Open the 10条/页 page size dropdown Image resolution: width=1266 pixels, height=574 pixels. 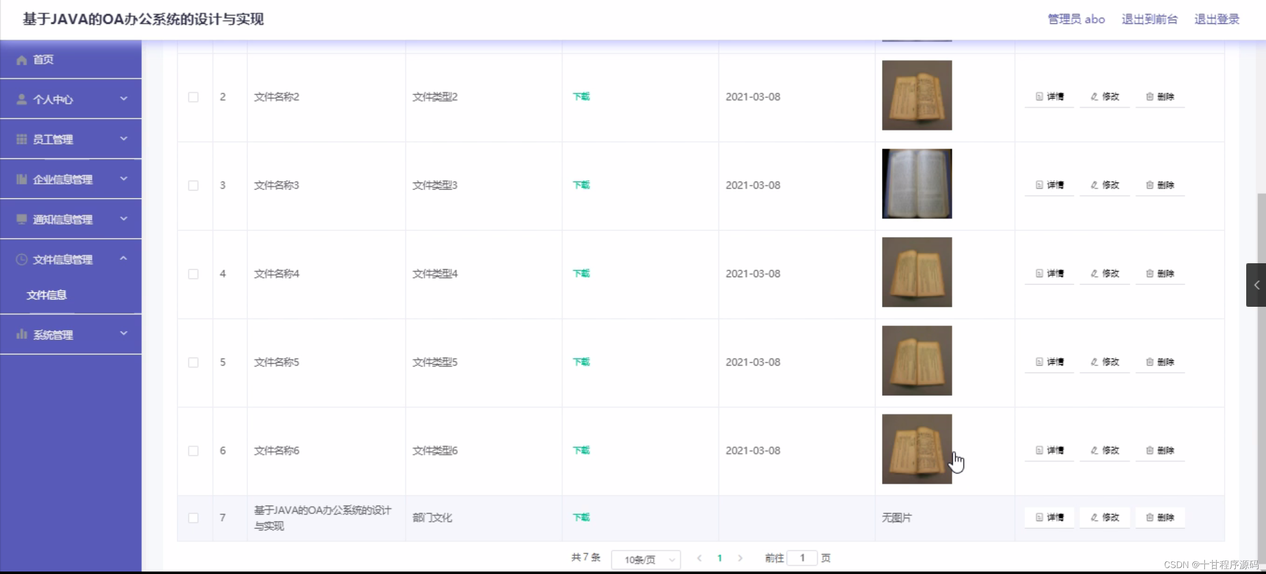click(645, 560)
